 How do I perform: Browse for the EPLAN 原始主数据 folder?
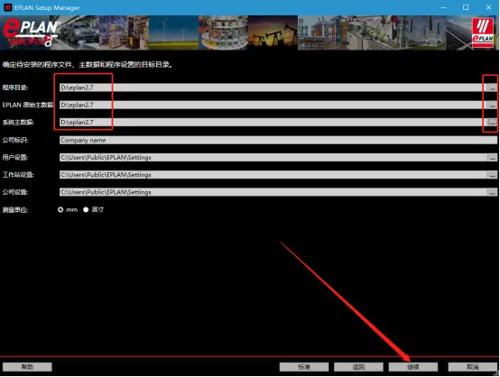click(x=493, y=105)
